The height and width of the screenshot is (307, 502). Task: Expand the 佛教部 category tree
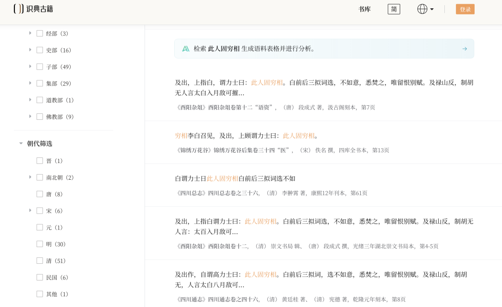pyautogui.click(x=30, y=116)
